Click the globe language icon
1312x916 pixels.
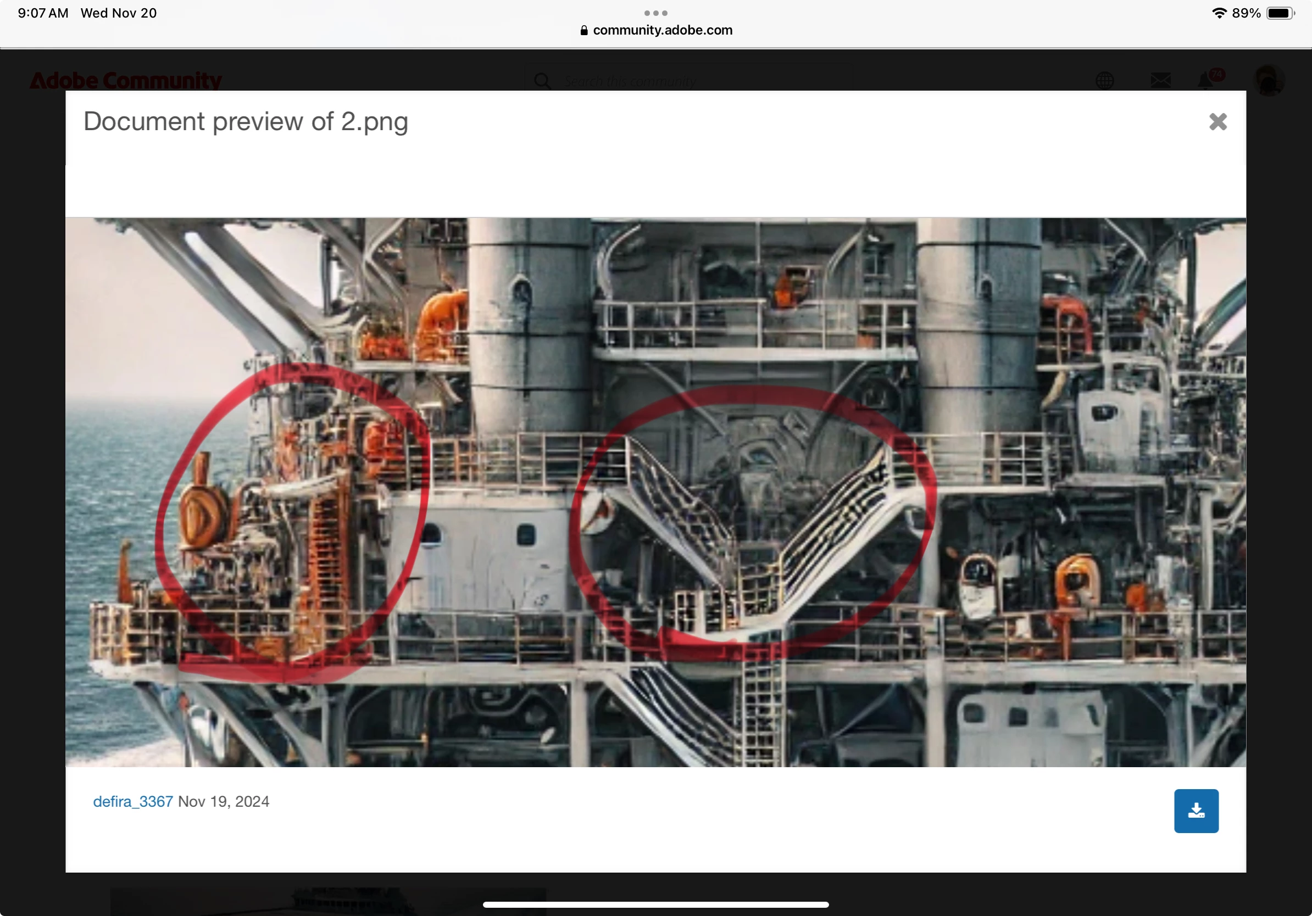point(1104,81)
